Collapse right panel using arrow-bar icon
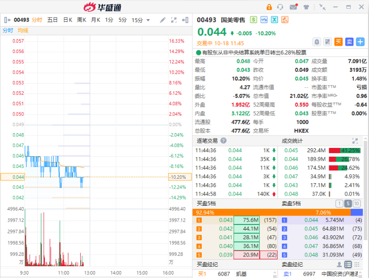Image resolution: width=369 pixels, height=278 pixels. pos(185,20)
